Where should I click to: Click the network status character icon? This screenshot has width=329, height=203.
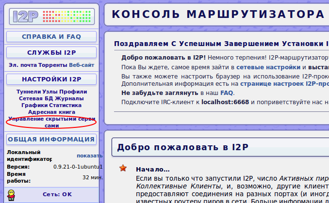pyautogui.click(x=11, y=195)
